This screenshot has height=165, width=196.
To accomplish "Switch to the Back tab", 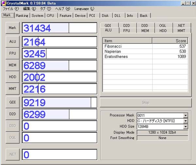I will [144, 16].
